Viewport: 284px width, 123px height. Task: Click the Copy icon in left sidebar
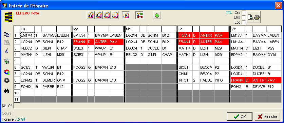[6, 34]
